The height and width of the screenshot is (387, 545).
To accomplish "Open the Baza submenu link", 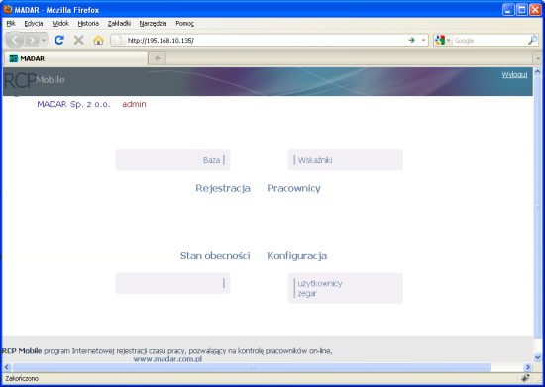I will [211, 160].
